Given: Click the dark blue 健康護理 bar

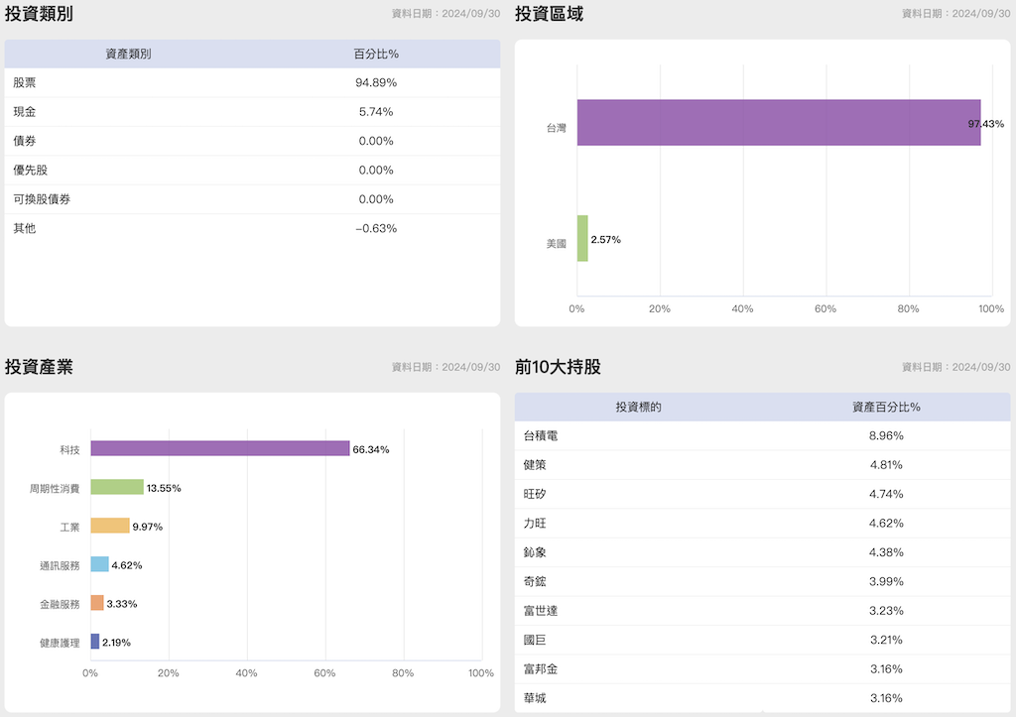Looking at the screenshot, I should pyautogui.click(x=95, y=642).
